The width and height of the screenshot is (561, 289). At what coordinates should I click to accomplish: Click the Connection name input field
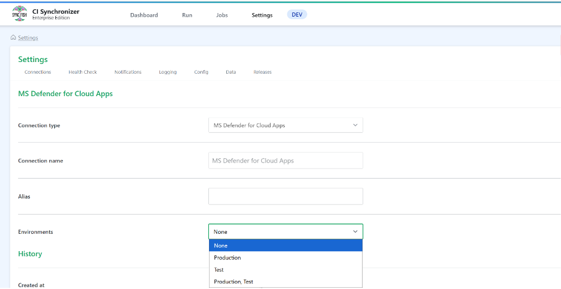pyautogui.click(x=285, y=161)
